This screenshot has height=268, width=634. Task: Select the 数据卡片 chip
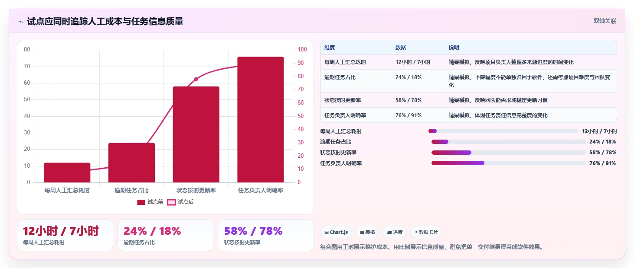pyautogui.click(x=426, y=232)
